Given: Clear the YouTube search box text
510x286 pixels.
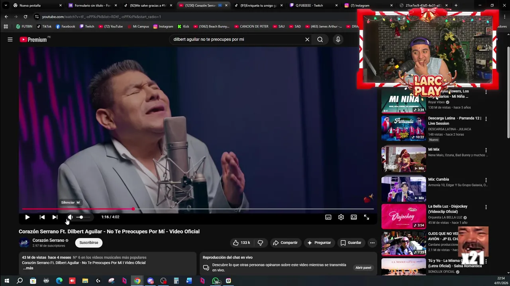Looking at the screenshot, I should 307,39.
